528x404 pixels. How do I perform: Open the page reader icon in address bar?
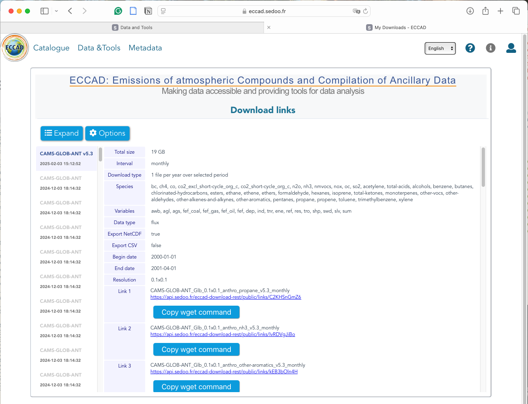tap(163, 11)
